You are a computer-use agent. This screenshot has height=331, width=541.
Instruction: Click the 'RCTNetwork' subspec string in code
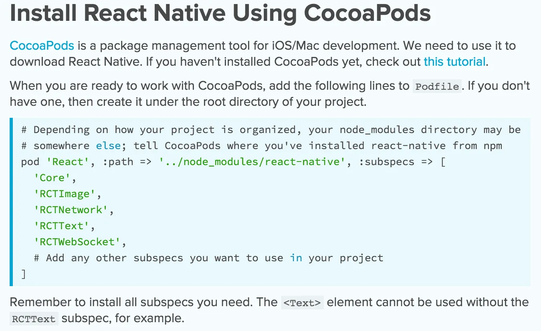pyautogui.click(x=71, y=210)
